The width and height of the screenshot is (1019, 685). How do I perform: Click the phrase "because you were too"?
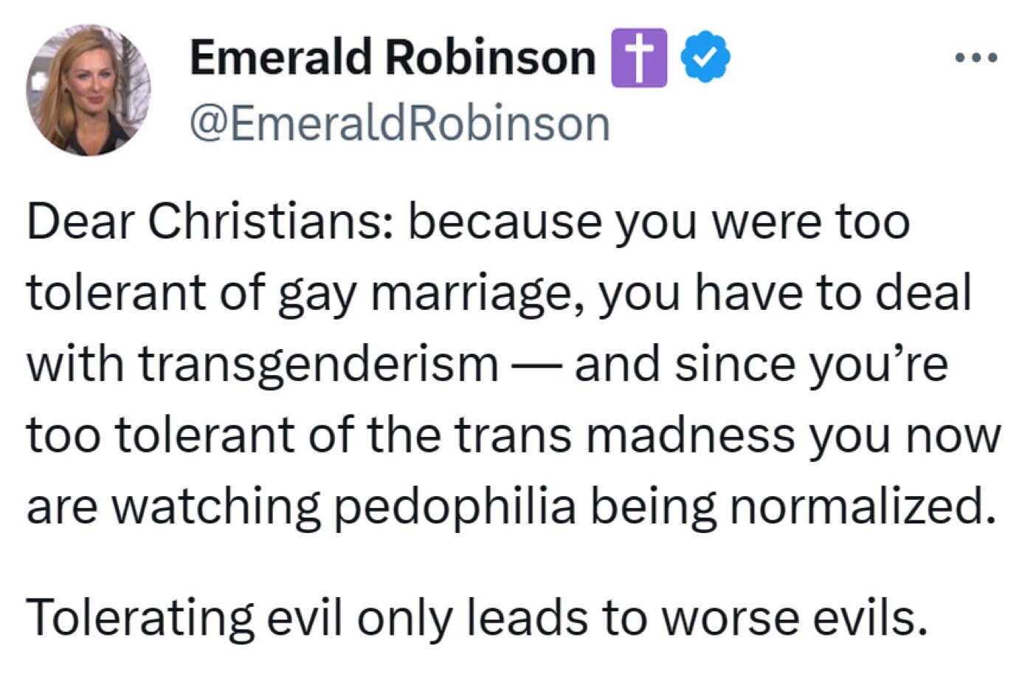coord(659,221)
